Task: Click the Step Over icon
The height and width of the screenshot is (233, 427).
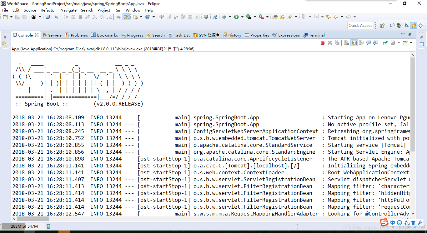Action: pos(102,17)
